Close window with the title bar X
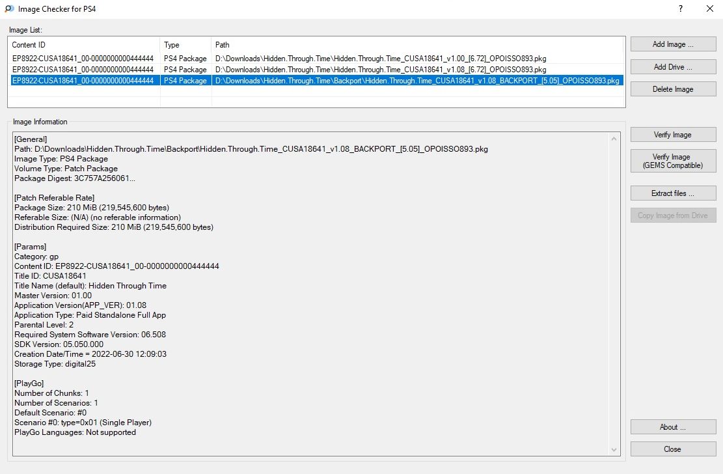 coord(710,8)
